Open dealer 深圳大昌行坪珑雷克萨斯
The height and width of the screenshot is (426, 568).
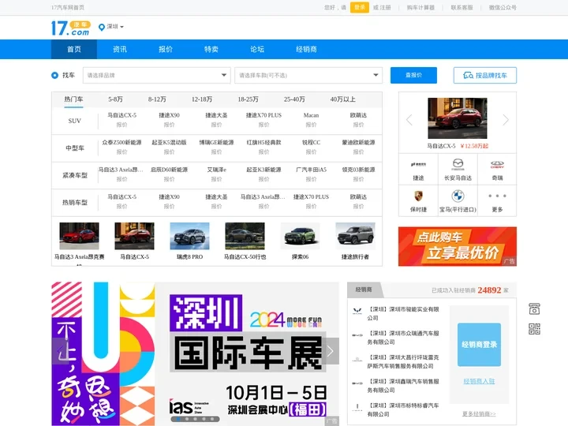pyautogui.click(x=403, y=361)
